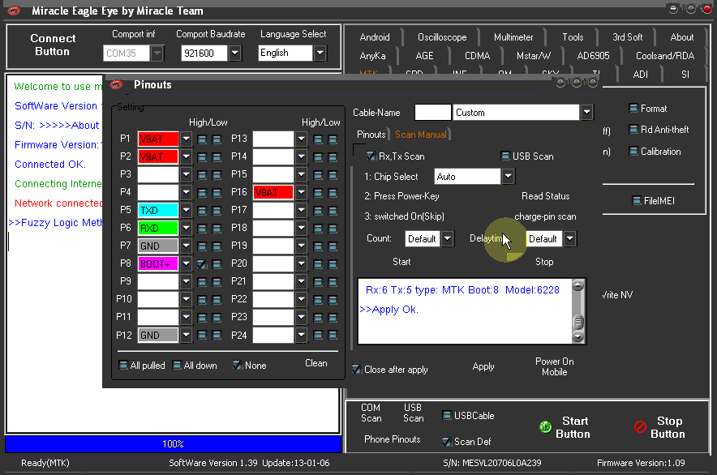Open the About tab
The height and width of the screenshot is (475, 717).
682,37
